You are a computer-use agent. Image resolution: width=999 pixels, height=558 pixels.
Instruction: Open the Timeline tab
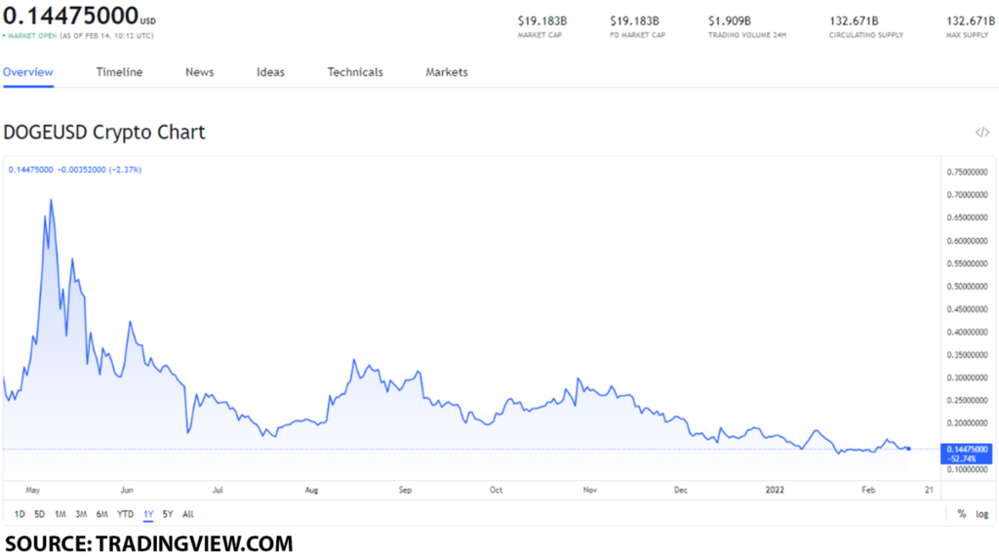pyautogui.click(x=119, y=72)
